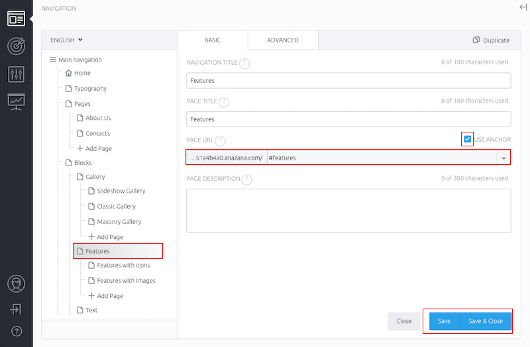Click the sign-out arrow icon in sidebar
The image size is (530, 347).
pos(16,309)
